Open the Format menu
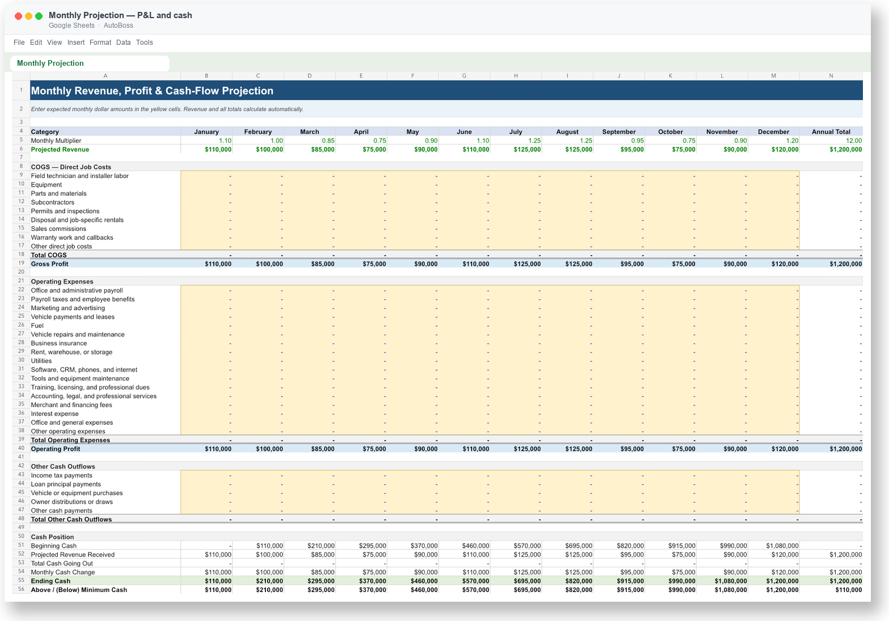Screen dimensions: 889x621 [x=100, y=43]
